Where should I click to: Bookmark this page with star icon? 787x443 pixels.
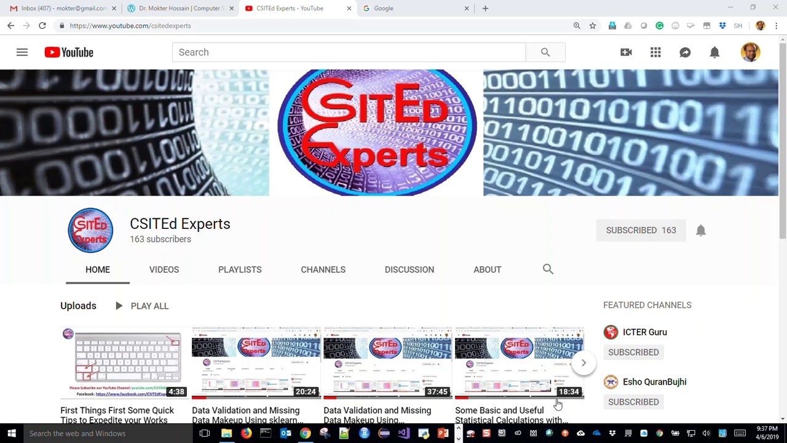coord(593,26)
